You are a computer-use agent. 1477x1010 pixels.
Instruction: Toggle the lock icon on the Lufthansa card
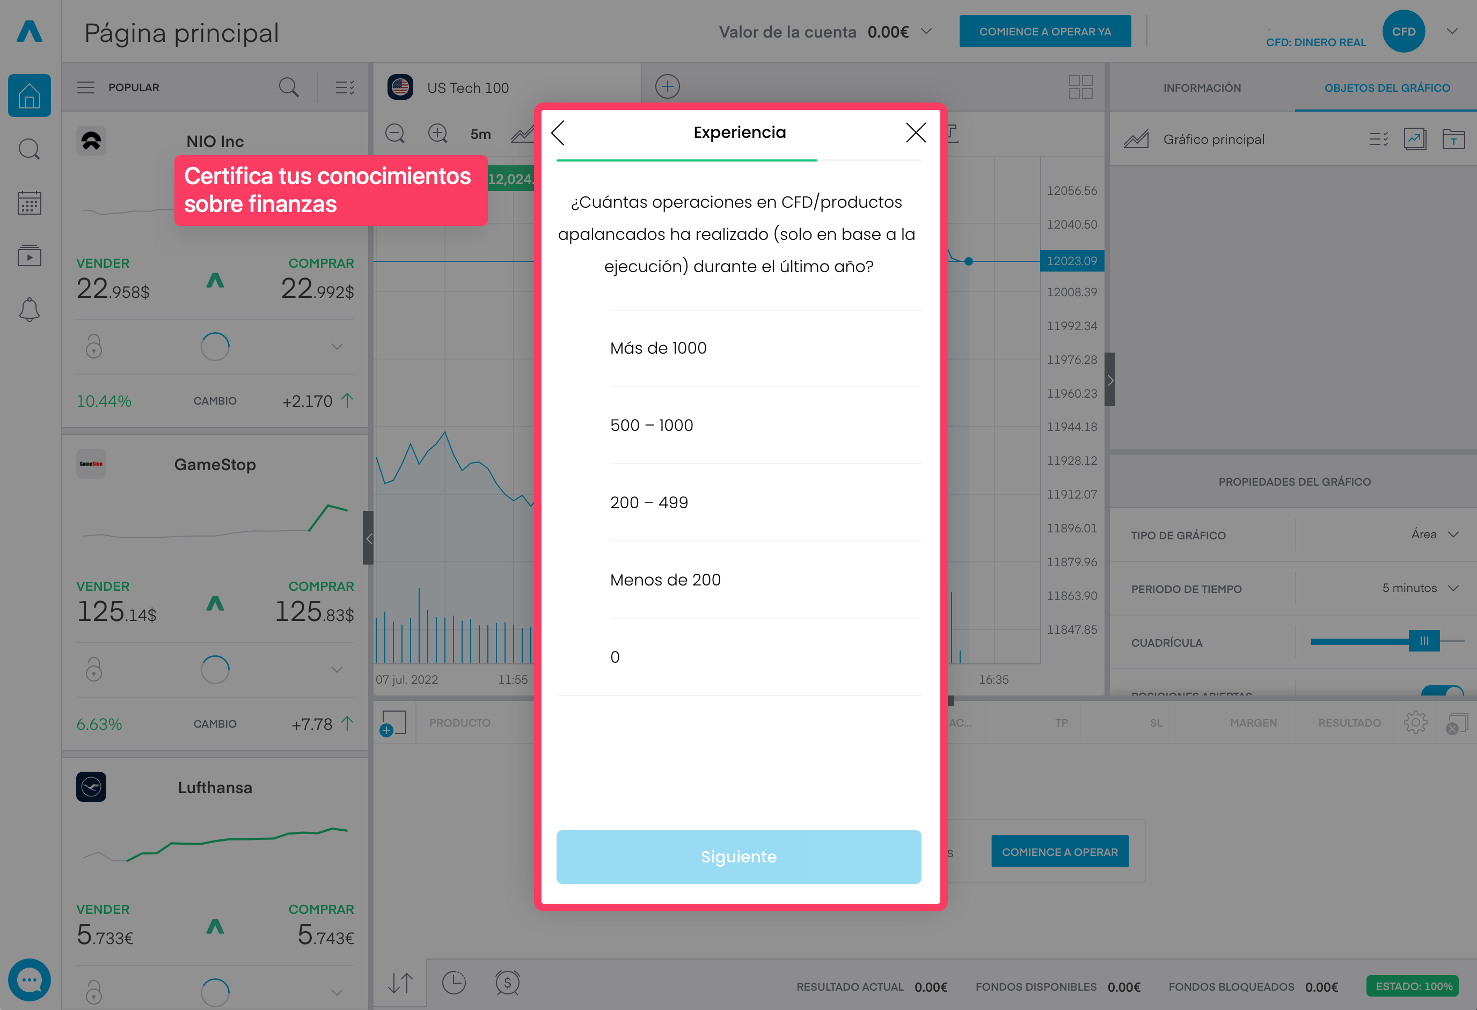click(94, 992)
